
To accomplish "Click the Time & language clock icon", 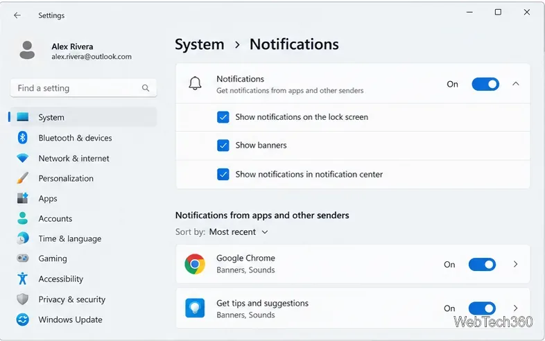I will click(23, 238).
